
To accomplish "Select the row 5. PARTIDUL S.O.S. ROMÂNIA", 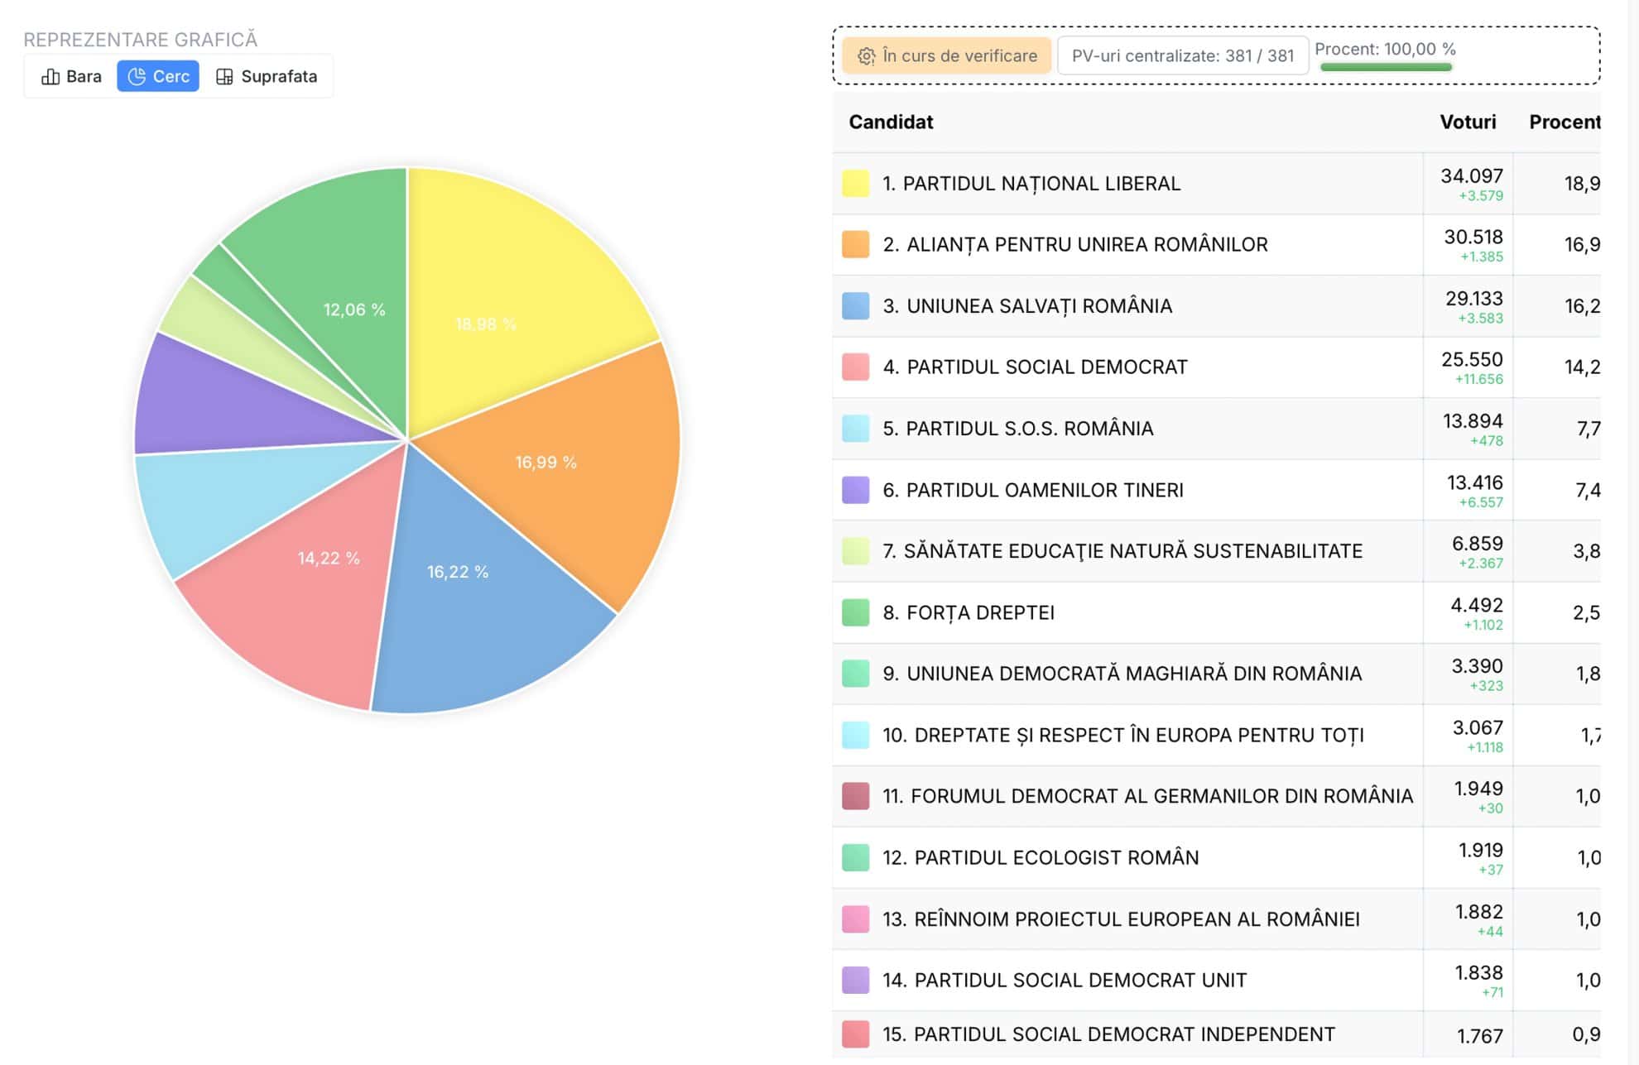I will (1216, 429).
